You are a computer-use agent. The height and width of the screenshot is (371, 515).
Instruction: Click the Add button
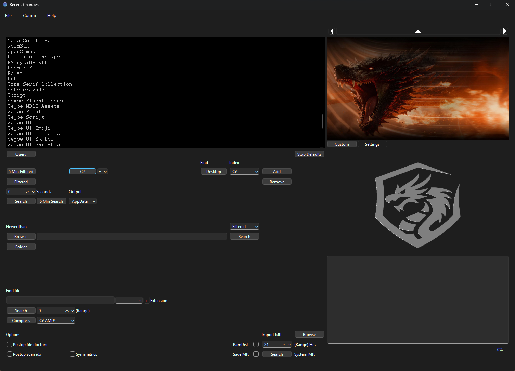pyautogui.click(x=277, y=172)
